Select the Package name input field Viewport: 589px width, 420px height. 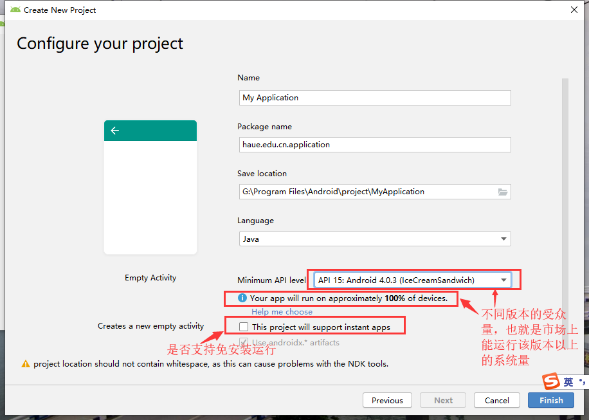pos(375,144)
